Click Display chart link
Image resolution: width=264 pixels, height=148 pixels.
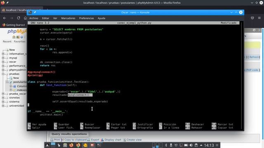tap(111, 140)
